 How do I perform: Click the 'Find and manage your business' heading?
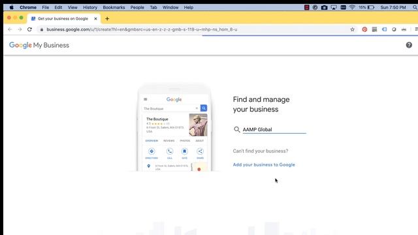261,104
